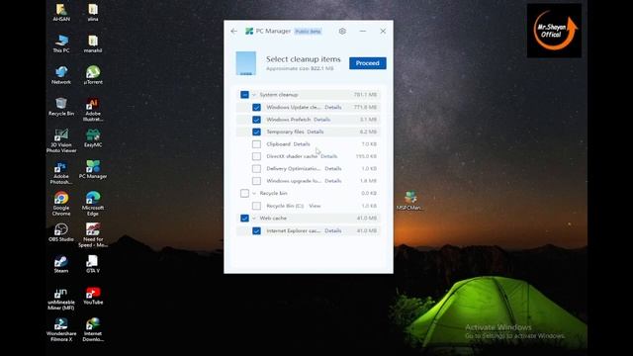Select PC Manager desktop shortcut
This screenshot has height=356, width=633.
93,169
